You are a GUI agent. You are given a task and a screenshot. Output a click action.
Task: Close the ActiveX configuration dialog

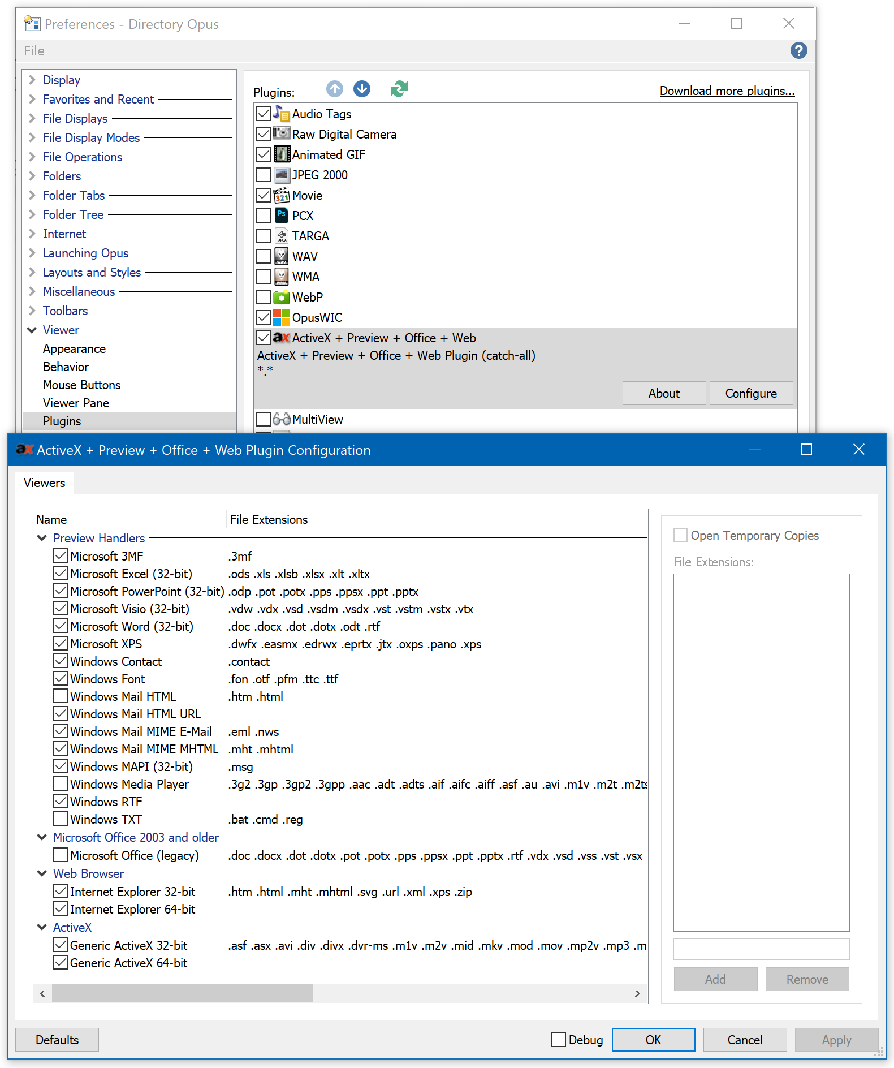point(858,450)
